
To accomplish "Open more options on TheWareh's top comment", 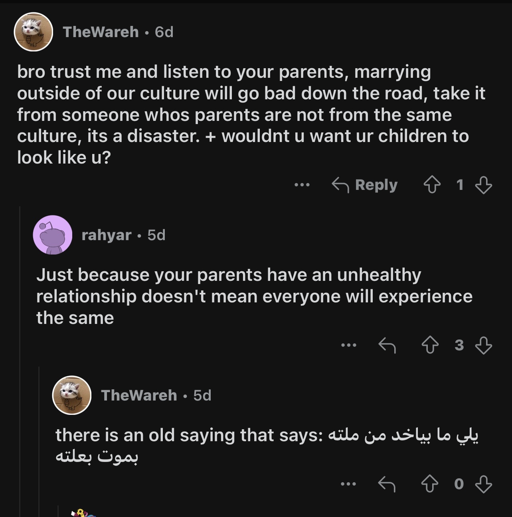I will coord(302,185).
